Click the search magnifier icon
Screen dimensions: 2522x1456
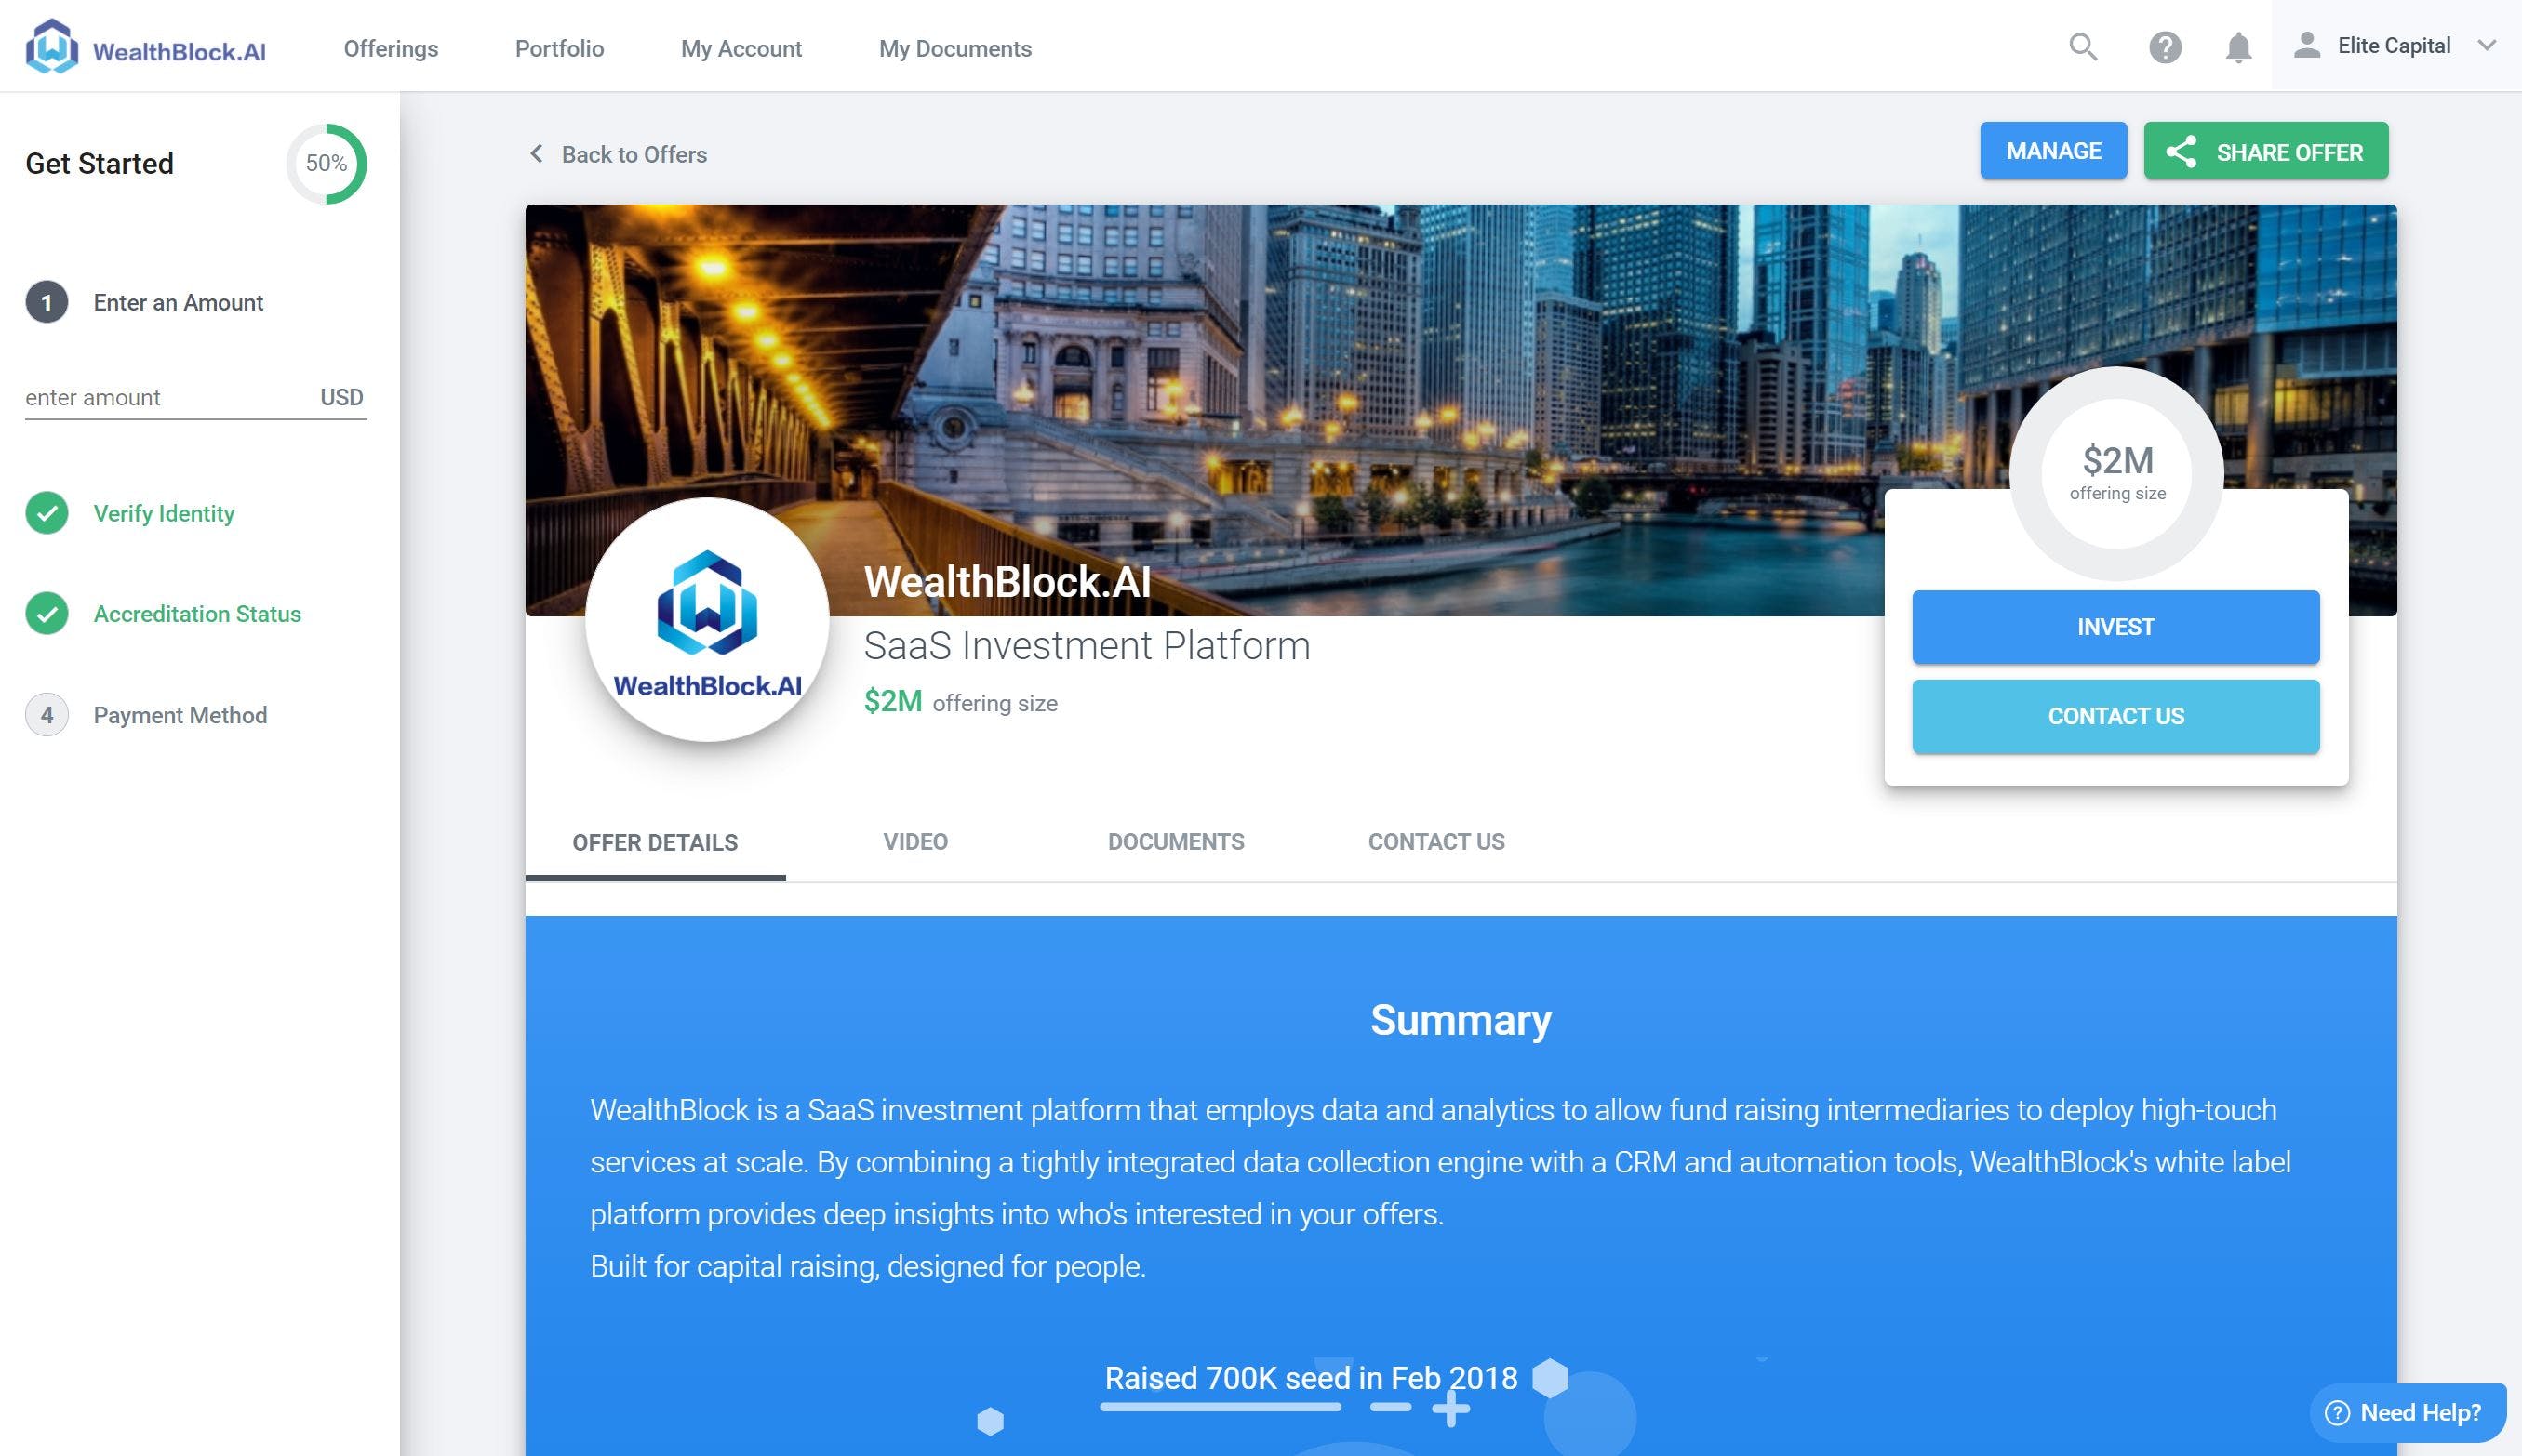click(x=2083, y=46)
